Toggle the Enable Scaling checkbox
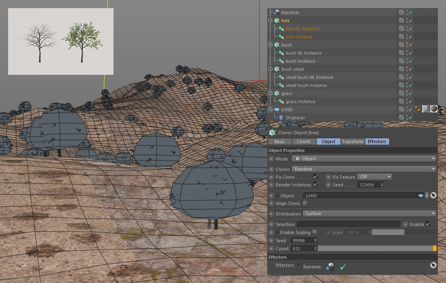 coord(315,232)
